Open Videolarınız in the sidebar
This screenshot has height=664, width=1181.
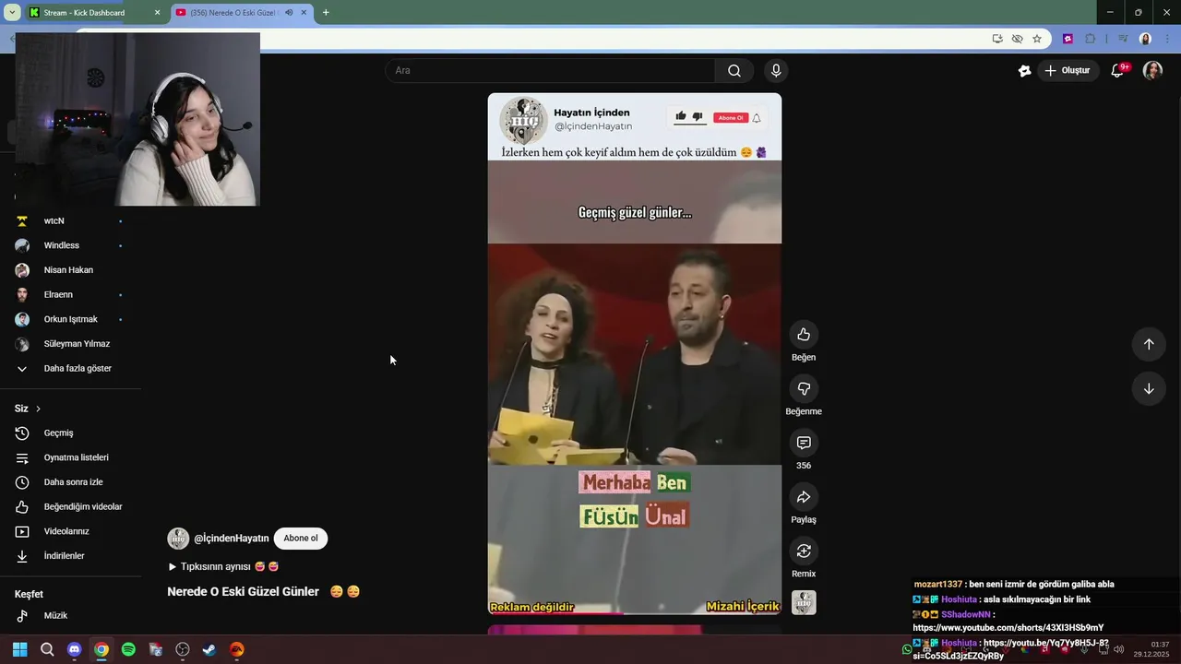point(69,532)
